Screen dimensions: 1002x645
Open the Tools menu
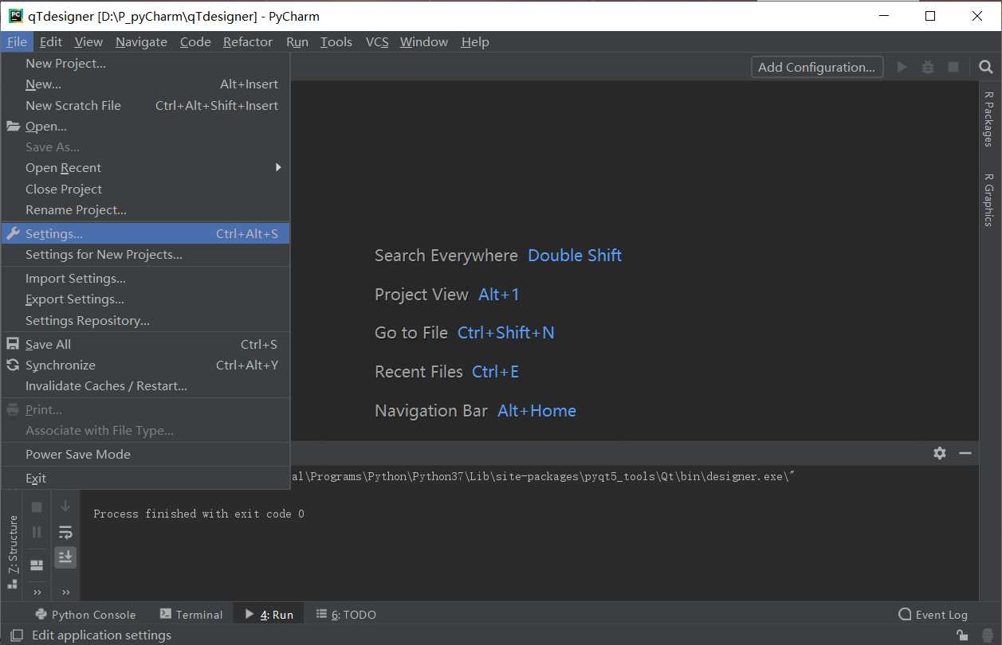(x=336, y=41)
